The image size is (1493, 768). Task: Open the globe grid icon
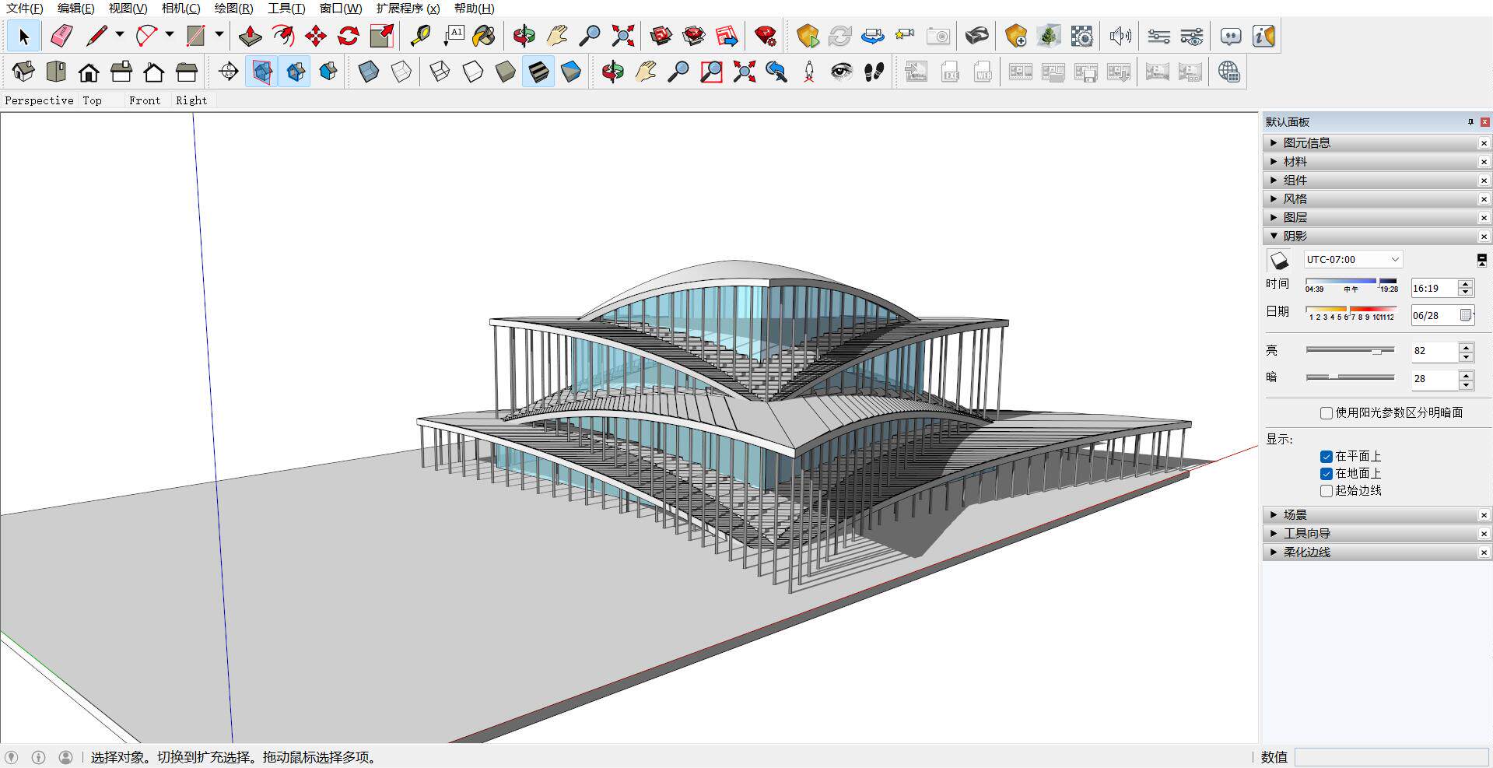pyautogui.click(x=1228, y=72)
